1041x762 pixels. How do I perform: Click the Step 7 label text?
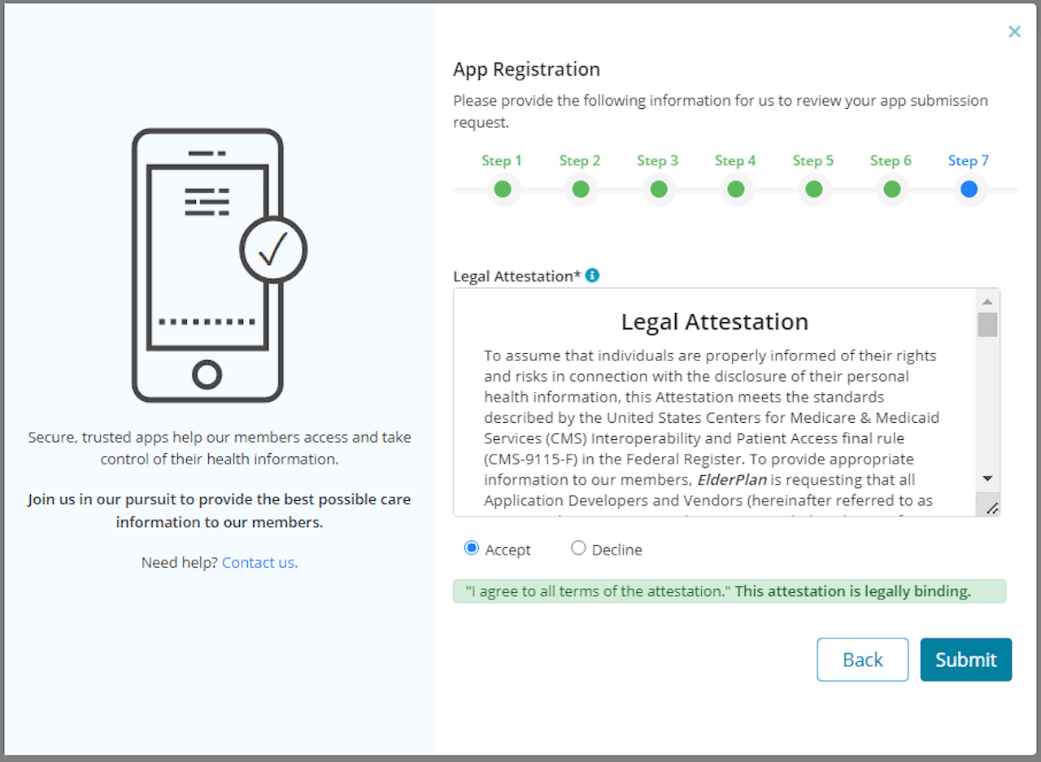coord(969,160)
